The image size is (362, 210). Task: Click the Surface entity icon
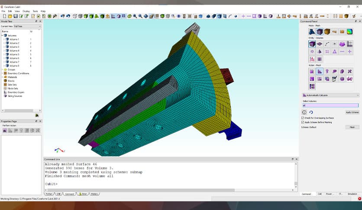pyautogui.click(x=320, y=44)
